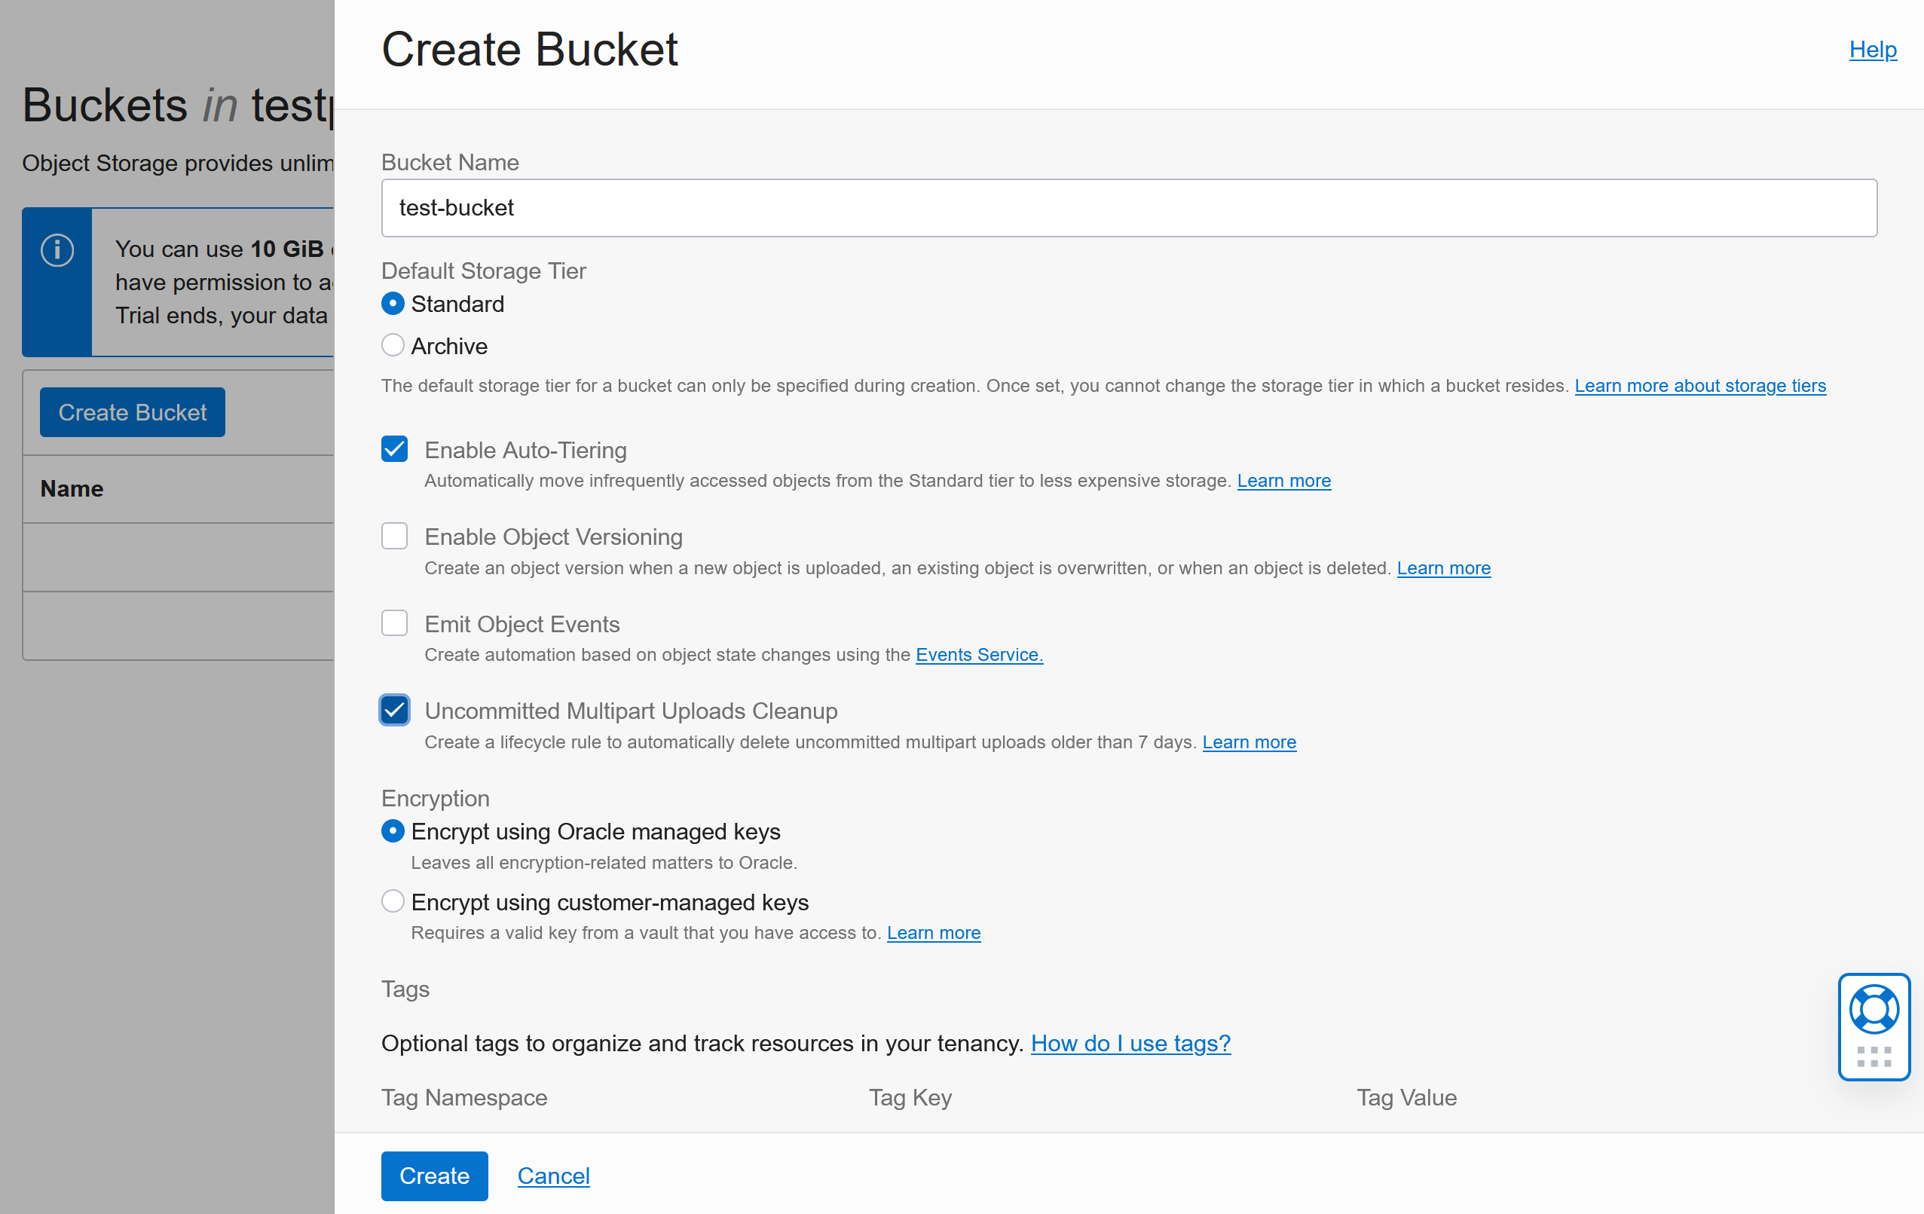Check the Enable Object Versioning checkbox

395,536
